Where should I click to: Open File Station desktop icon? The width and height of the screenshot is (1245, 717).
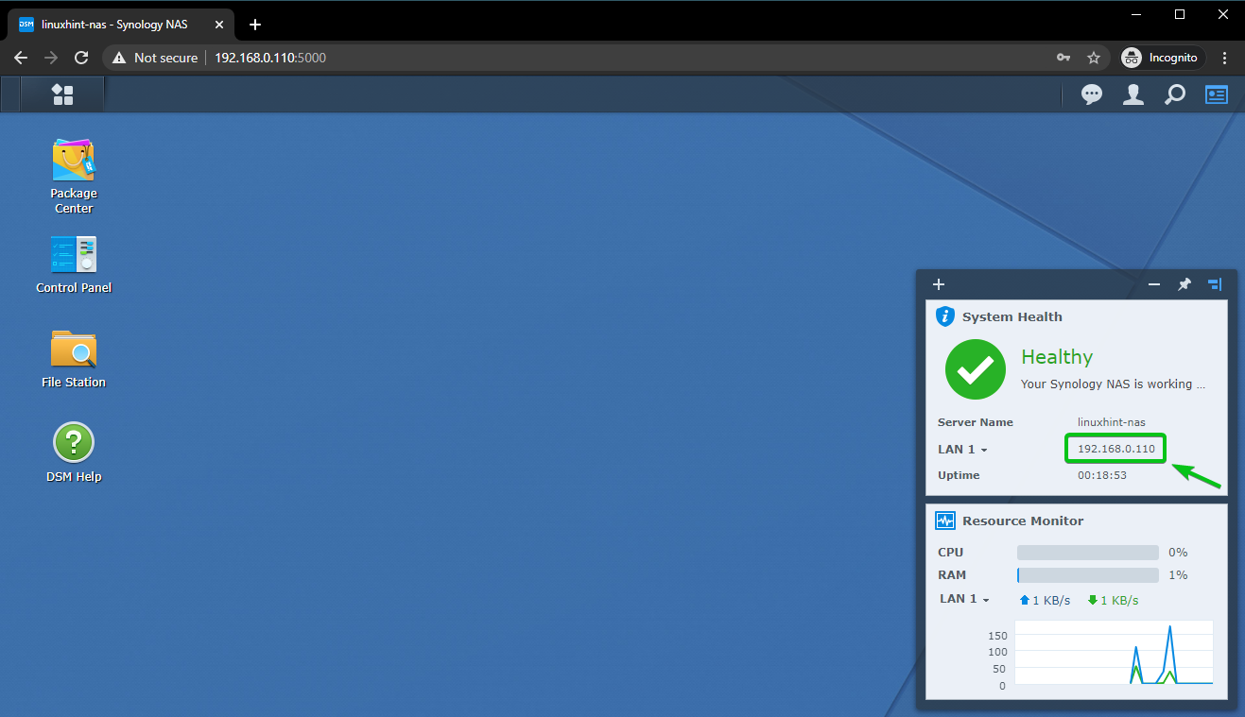(74, 360)
